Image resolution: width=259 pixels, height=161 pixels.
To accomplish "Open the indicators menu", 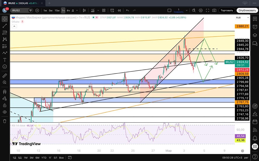I will (93, 11).
